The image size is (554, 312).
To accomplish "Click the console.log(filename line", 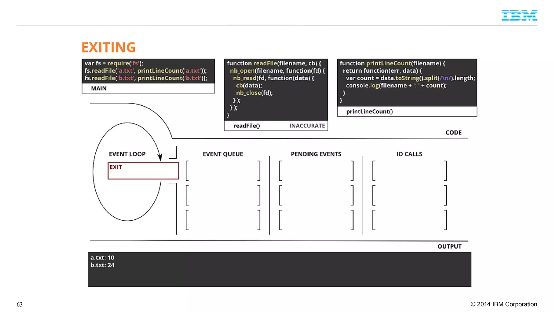I will (x=396, y=85).
